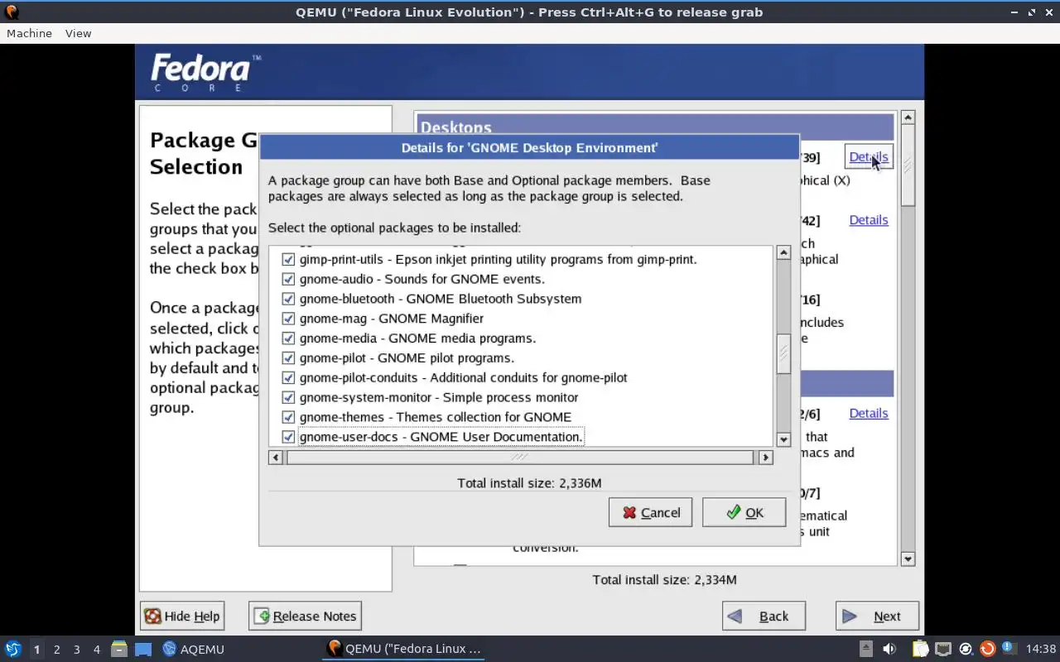Uncheck the gnome-user-docs package
Viewport: 1060px width, 662px height.
[x=288, y=437]
